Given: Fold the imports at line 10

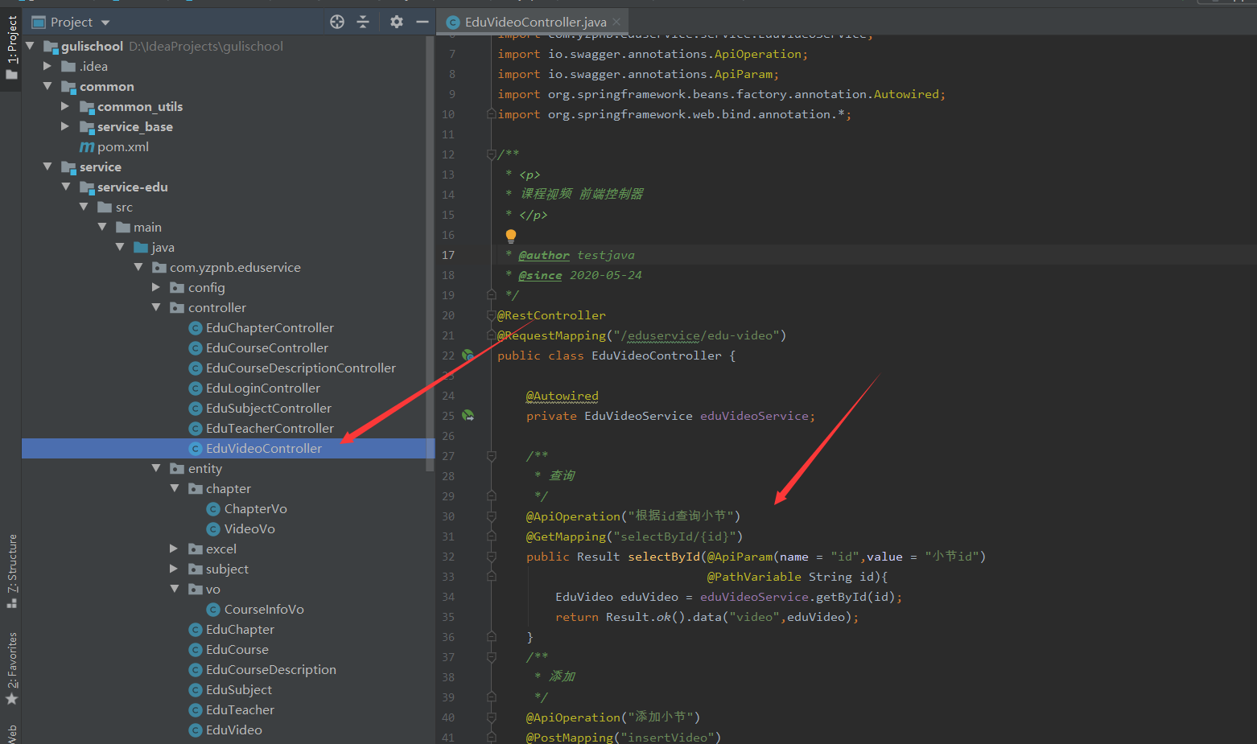Looking at the screenshot, I should (x=491, y=114).
